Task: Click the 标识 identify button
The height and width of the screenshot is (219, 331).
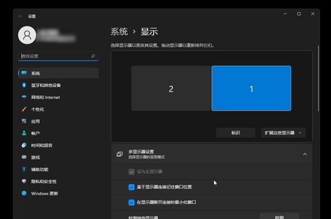Action: click(236, 133)
